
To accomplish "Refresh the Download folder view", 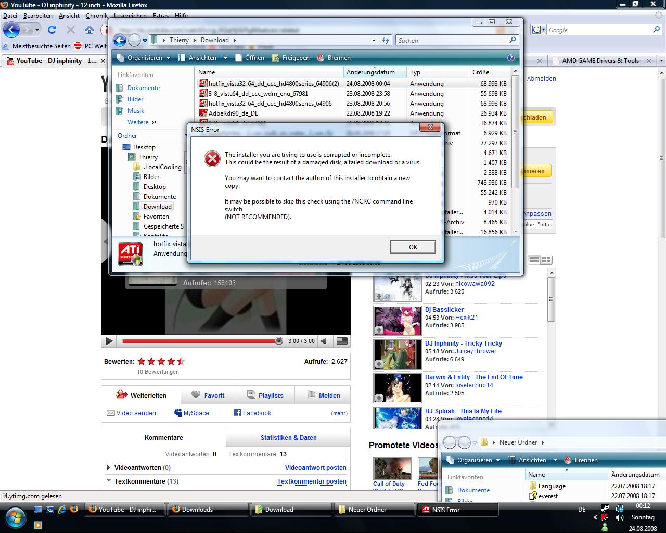I will pyautogui.click(x=386, y=40).
